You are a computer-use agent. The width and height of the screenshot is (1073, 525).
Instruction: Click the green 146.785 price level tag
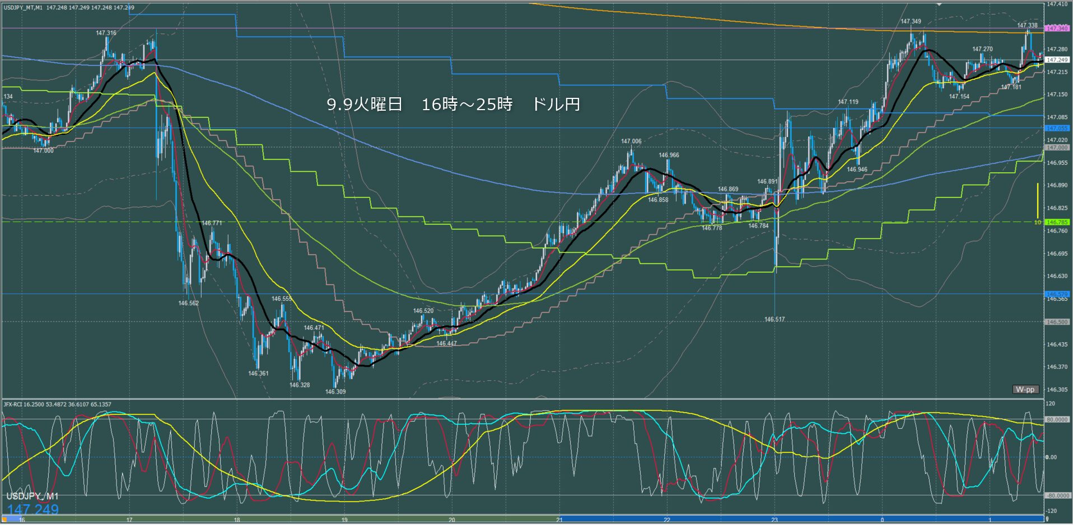[x=1057, y=222]
